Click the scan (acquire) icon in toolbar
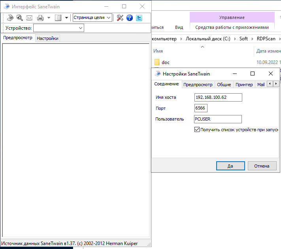The width and height of the screenshot is (281, 249). pyautogui.click(x=10, y=18)
